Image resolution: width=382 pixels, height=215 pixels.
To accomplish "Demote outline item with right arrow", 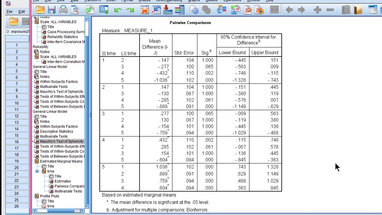I will [x=301, y=10].
